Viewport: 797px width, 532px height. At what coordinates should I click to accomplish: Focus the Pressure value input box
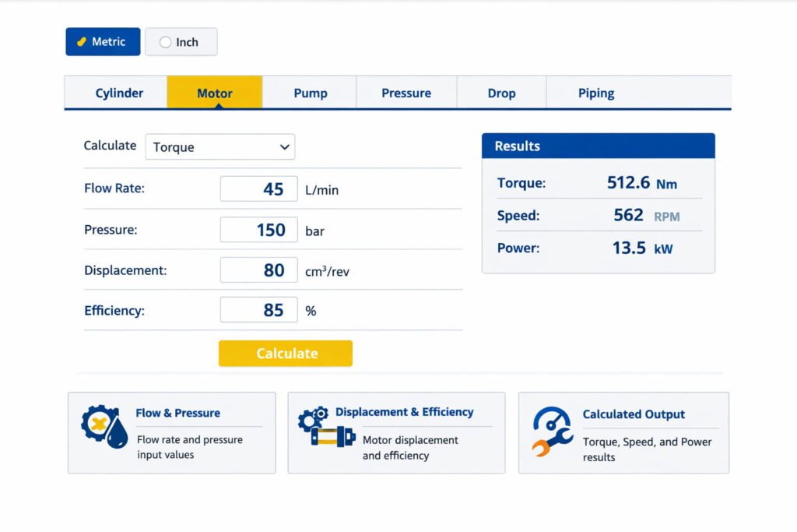[258, 230]
